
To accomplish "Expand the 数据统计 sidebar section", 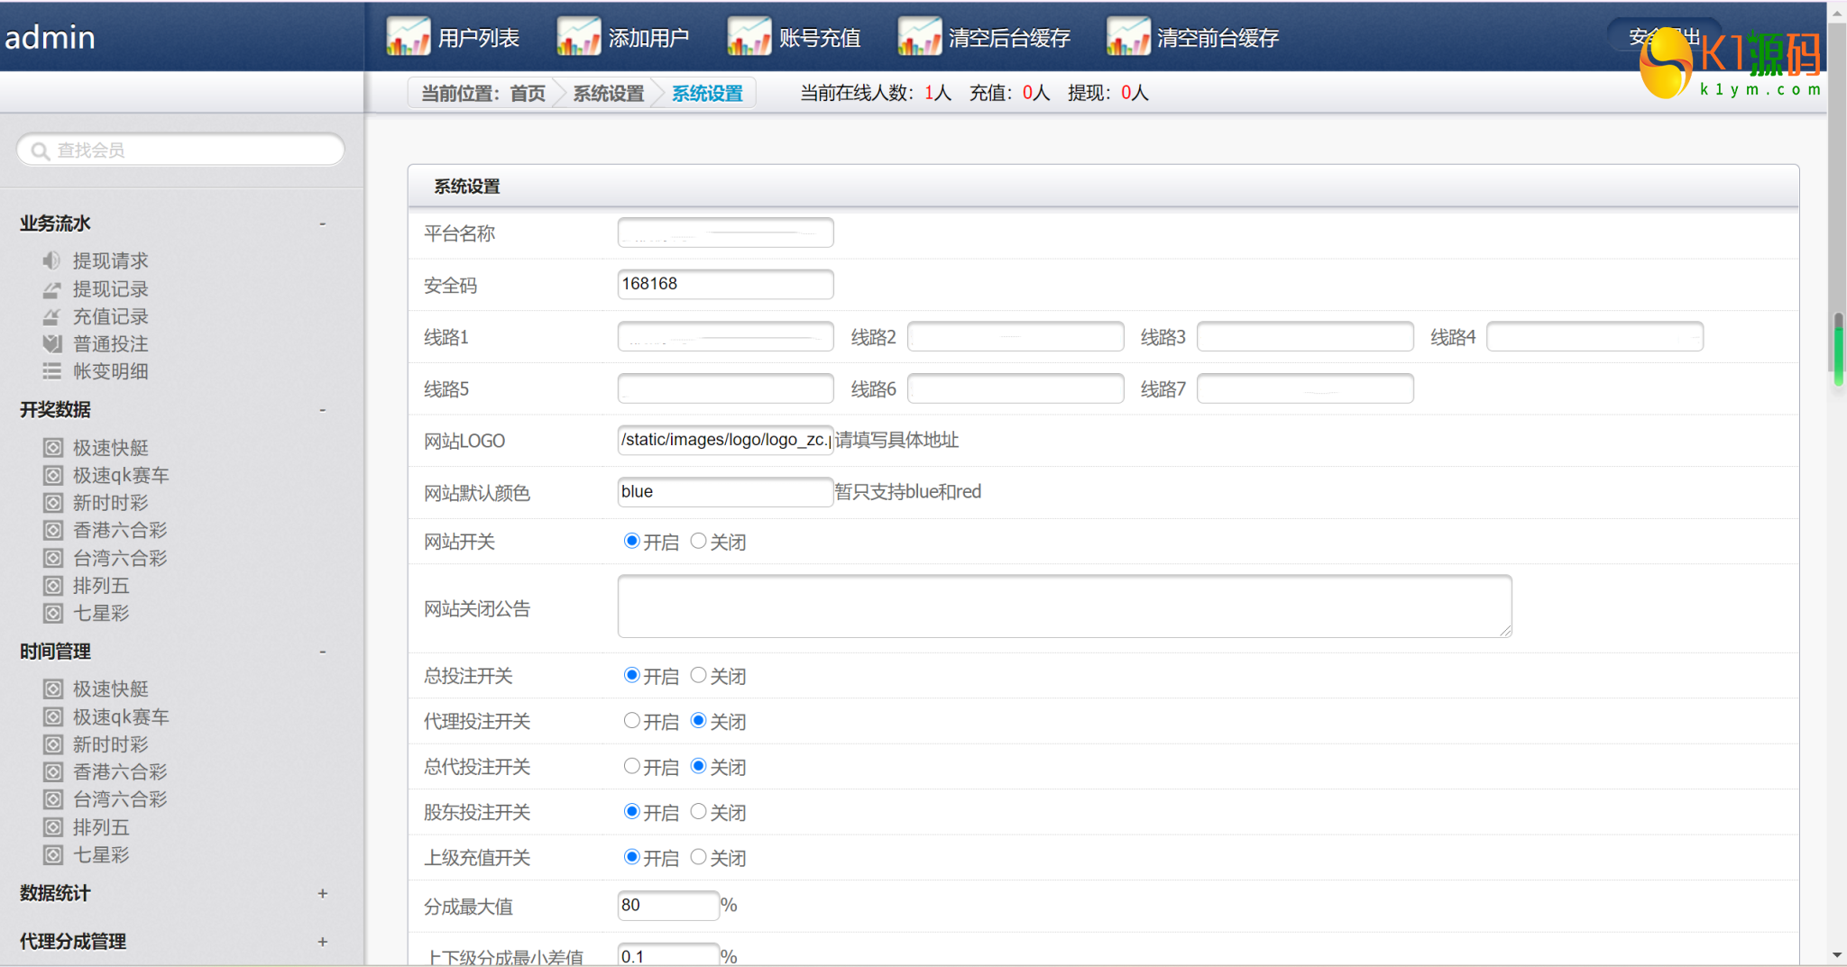I will coord(322,893).
